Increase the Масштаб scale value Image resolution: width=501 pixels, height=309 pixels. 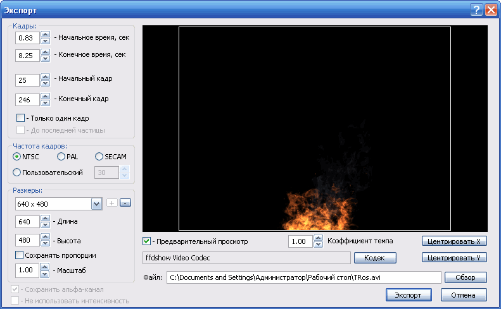tap(45, 267)
